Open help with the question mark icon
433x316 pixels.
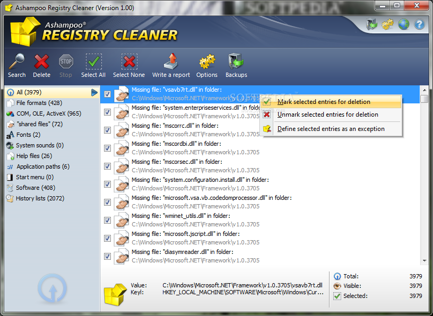tap(419, 24)
